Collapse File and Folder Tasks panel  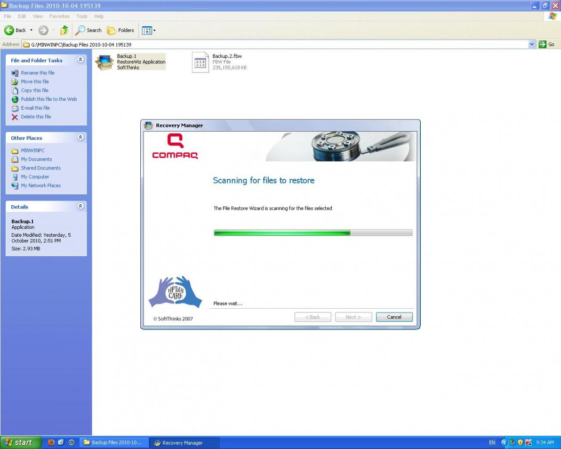click(x=80, y=60)
